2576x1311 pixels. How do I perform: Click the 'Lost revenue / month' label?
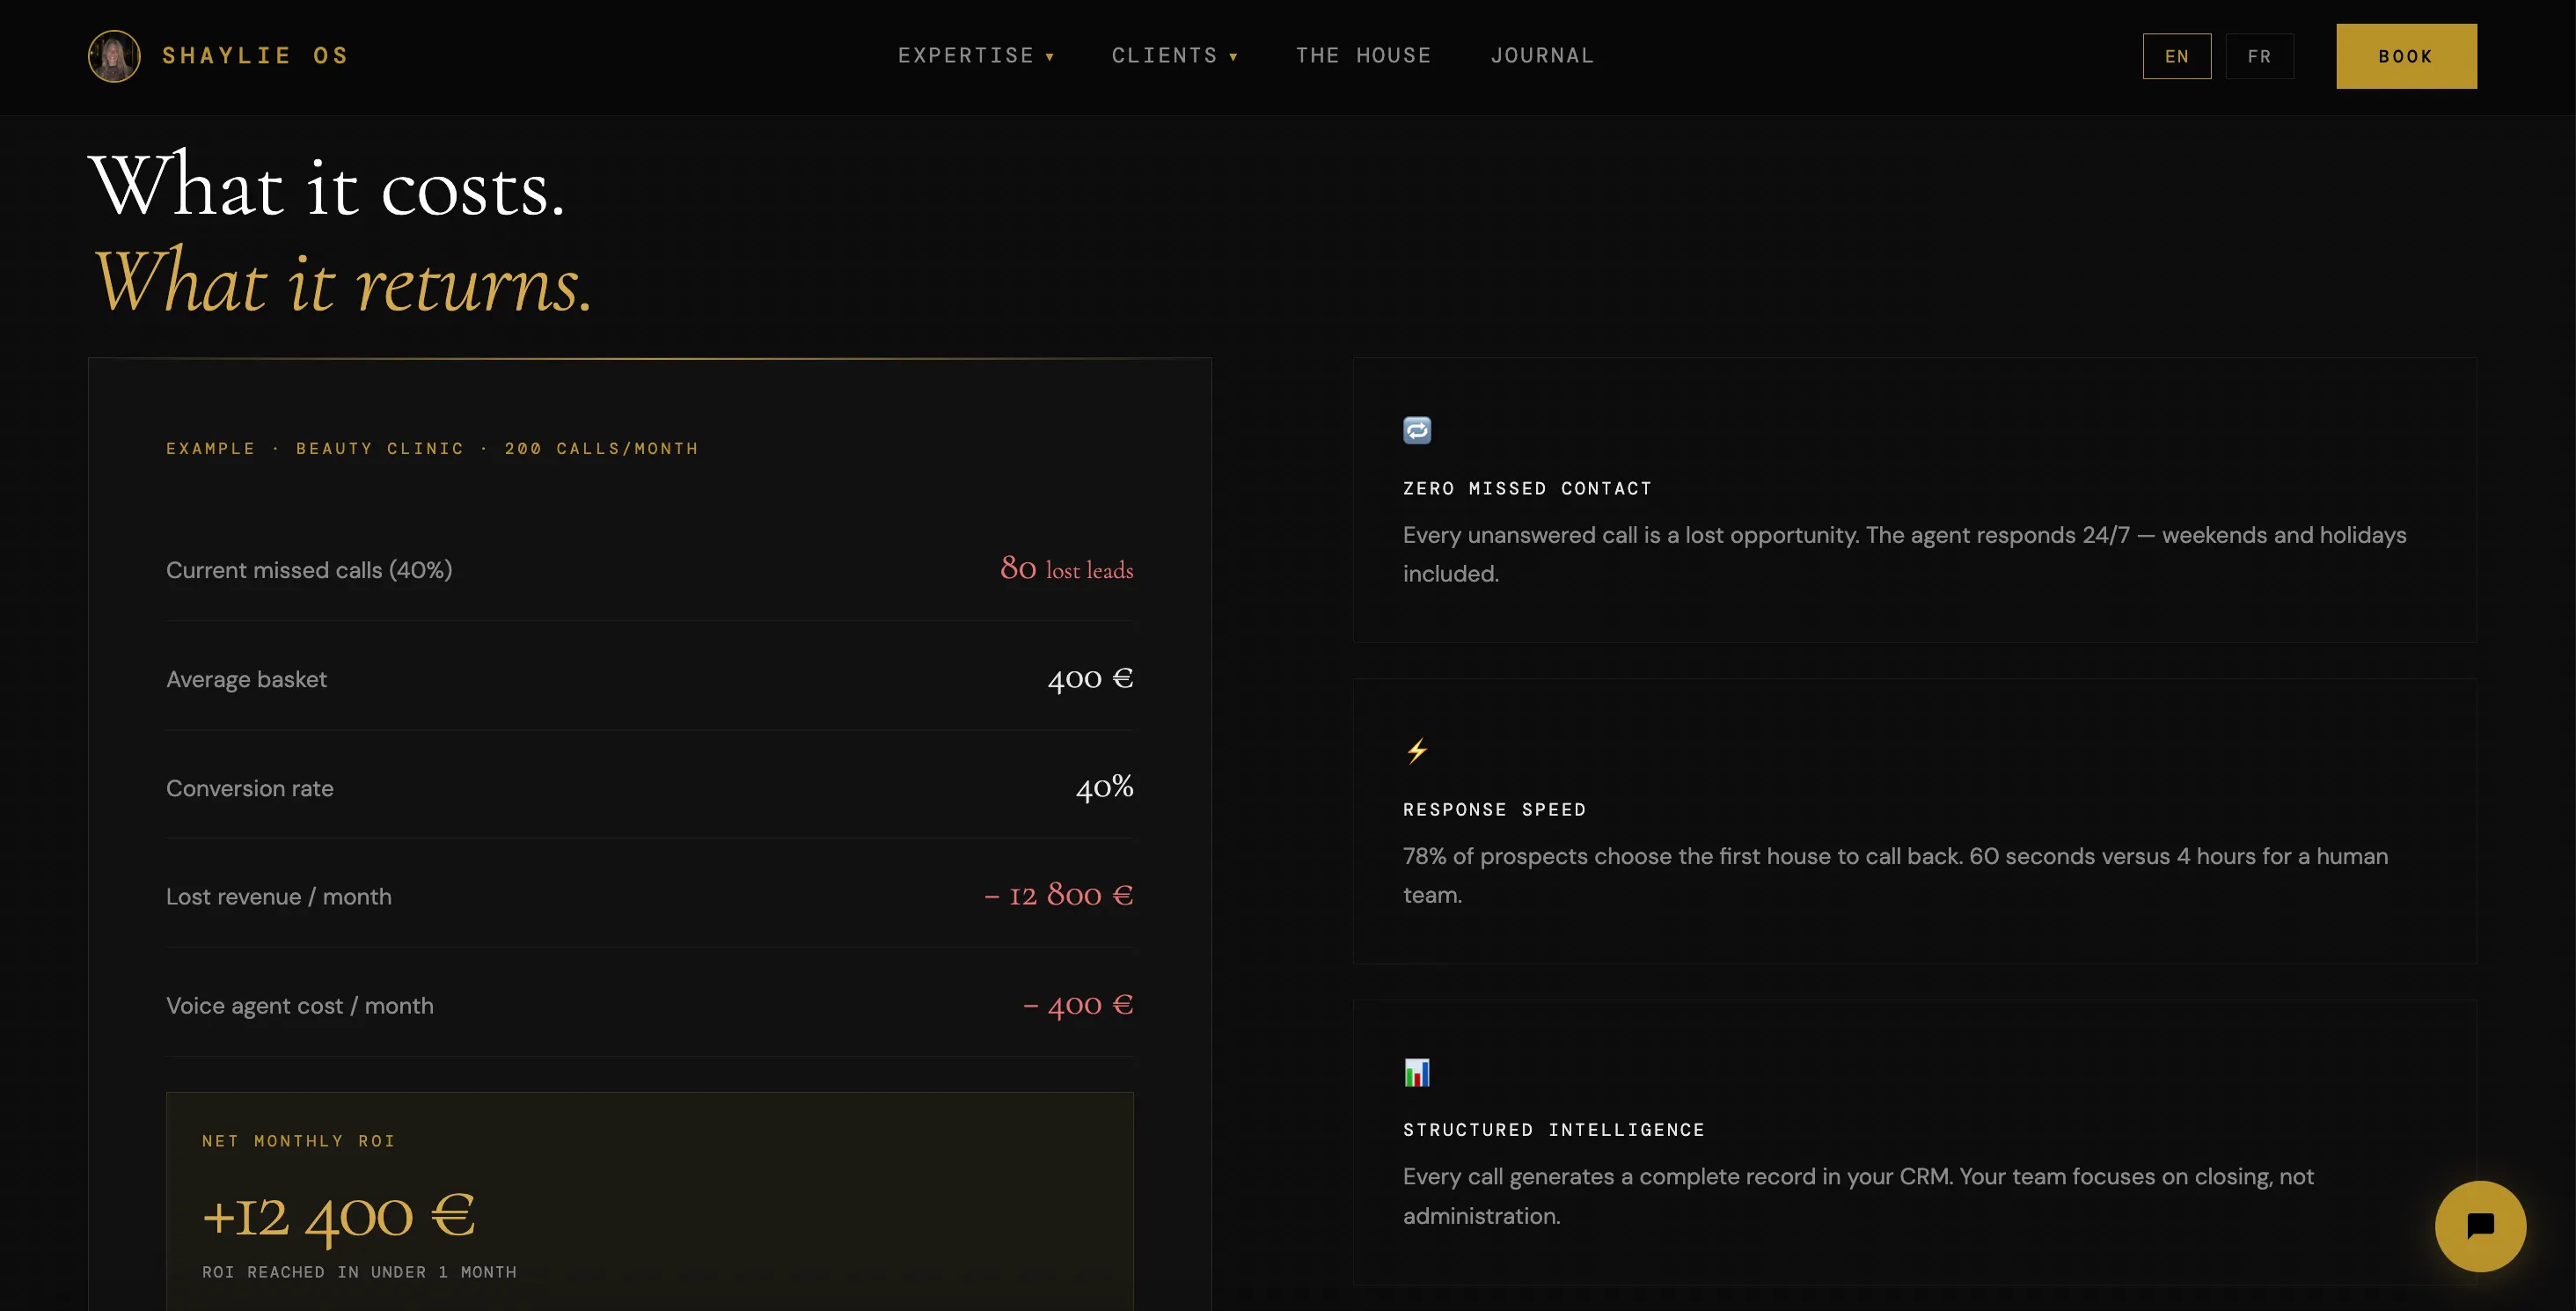pos(279,897)
